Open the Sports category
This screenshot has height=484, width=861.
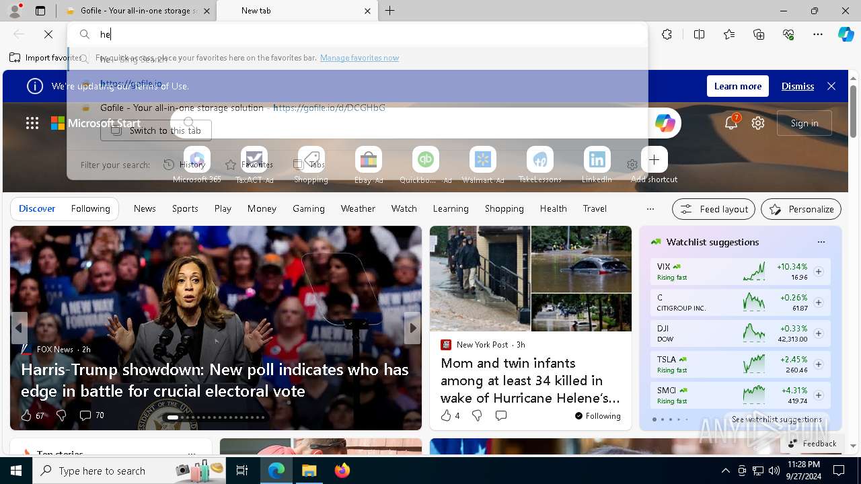click(185, 208)
